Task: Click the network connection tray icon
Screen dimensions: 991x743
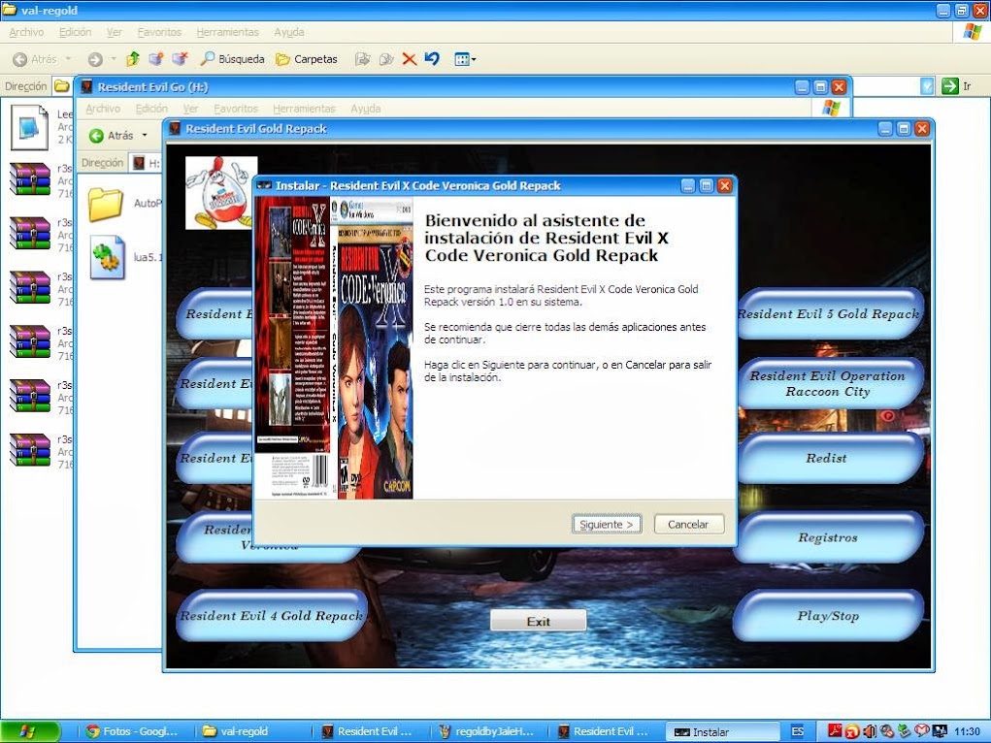Action: pos(940,731)
